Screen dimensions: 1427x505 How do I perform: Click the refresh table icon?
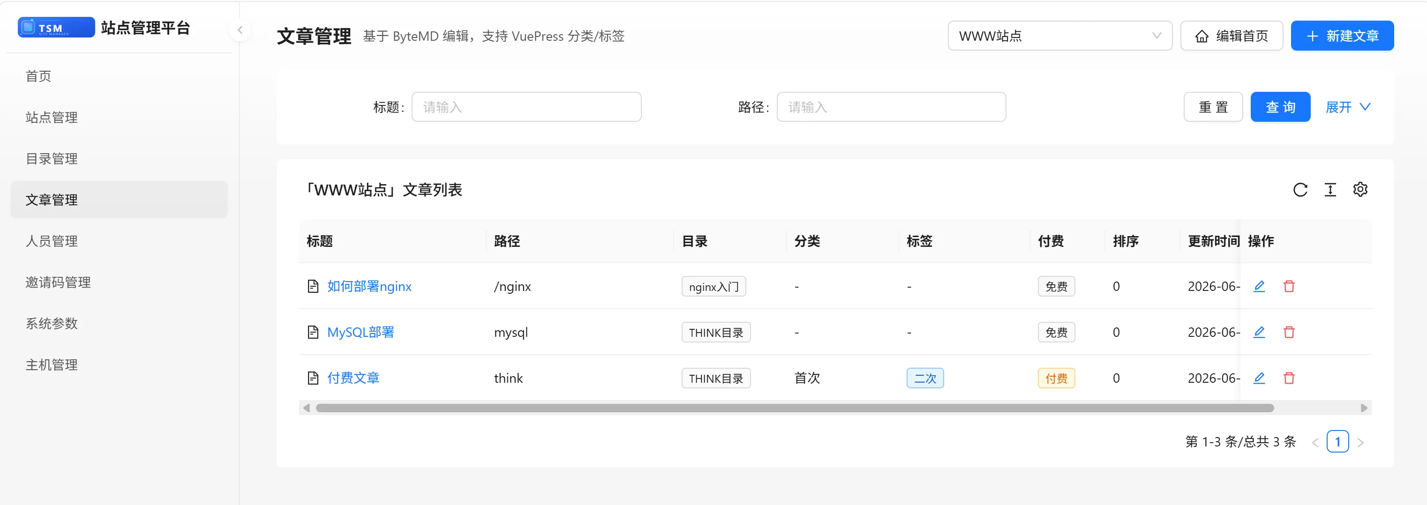[1300, 190]
